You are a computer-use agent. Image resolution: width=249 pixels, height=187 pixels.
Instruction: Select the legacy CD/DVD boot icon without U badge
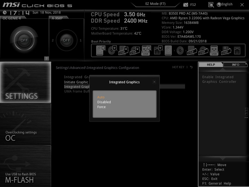180,51
